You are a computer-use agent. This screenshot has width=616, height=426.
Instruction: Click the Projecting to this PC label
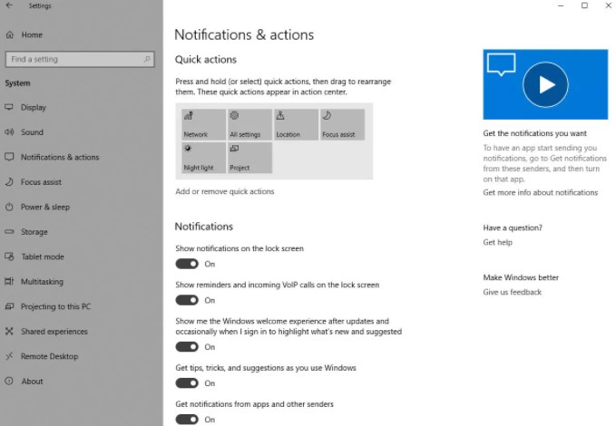[55, 306]
